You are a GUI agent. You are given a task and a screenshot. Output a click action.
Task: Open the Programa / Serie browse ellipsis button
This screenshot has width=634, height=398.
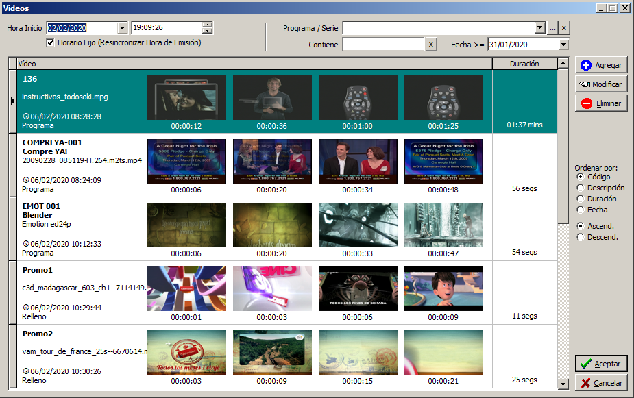(552, 28)
